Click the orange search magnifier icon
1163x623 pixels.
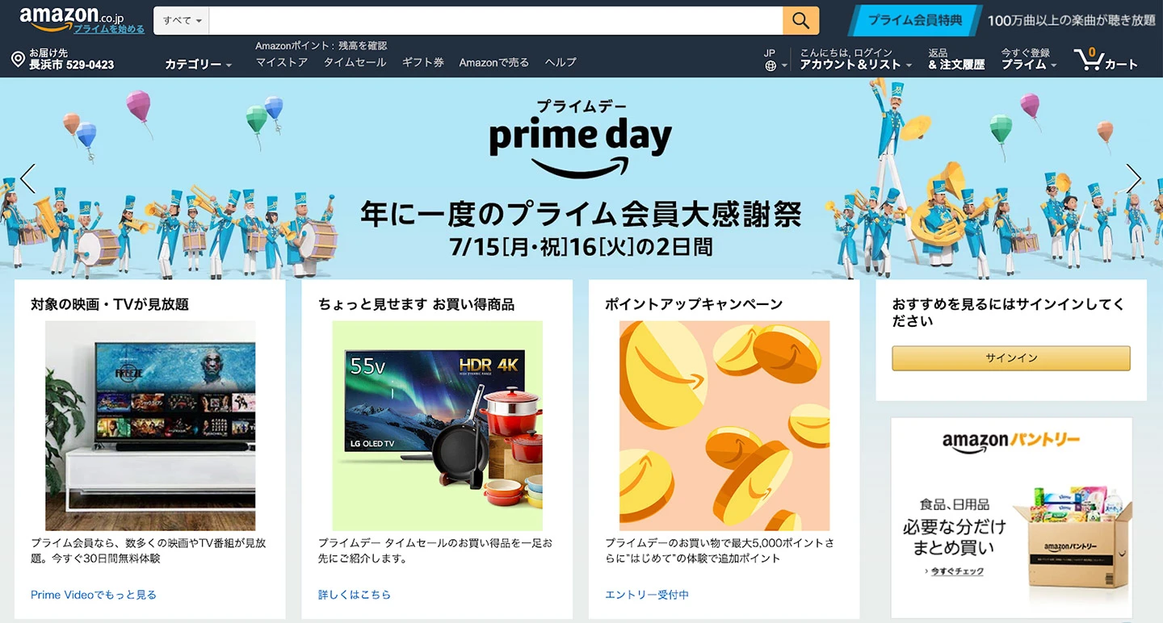800,20
